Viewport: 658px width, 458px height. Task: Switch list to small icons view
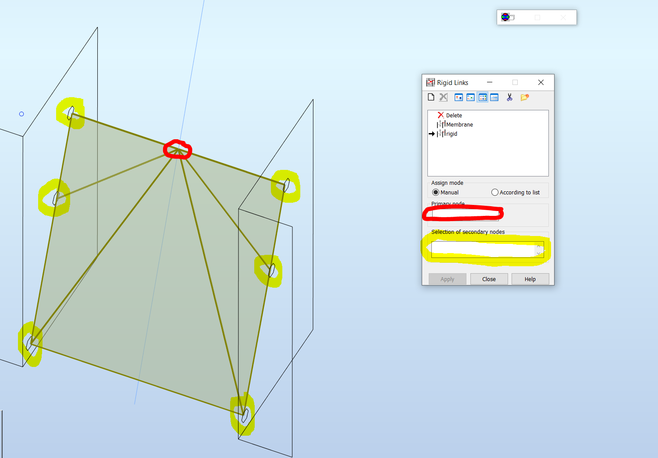(470, 97)
